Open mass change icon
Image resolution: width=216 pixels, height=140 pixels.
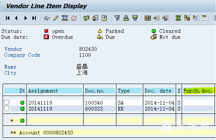pyautogui.click(x=65, y=18)
